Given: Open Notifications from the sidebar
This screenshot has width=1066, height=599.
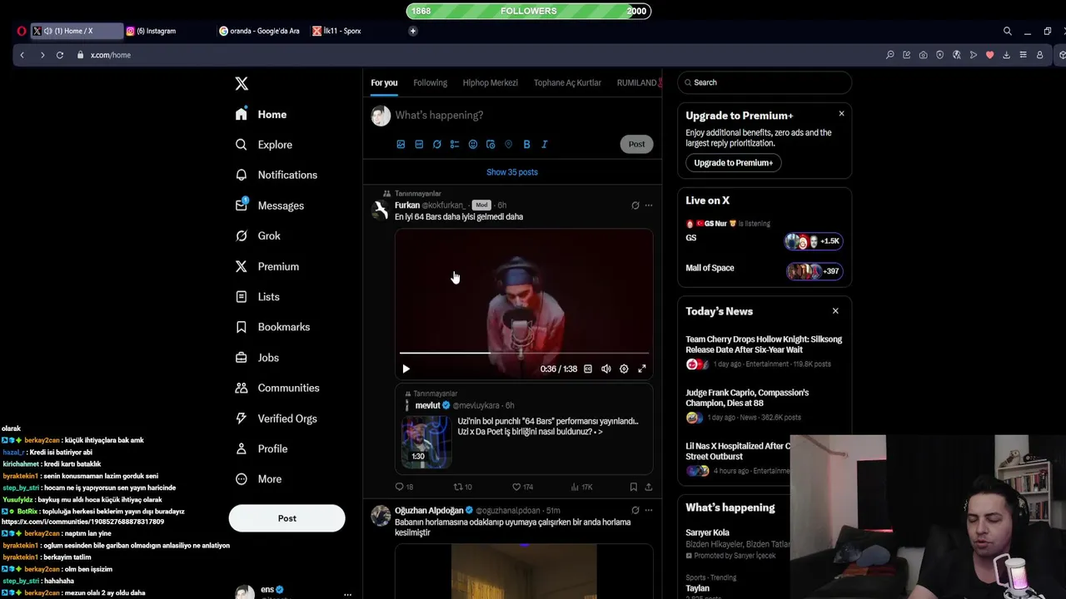Looking at the screenshot, I should (276, 175).
